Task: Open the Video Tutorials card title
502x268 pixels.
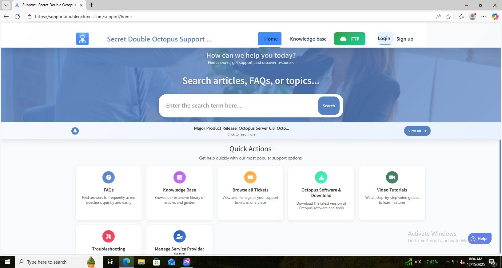Action: [x=392, y=190]
